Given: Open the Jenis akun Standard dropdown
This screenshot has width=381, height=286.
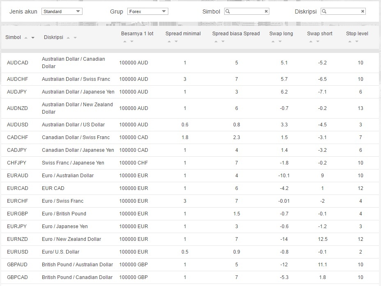Looking at the screenshot, I should 62,11.
